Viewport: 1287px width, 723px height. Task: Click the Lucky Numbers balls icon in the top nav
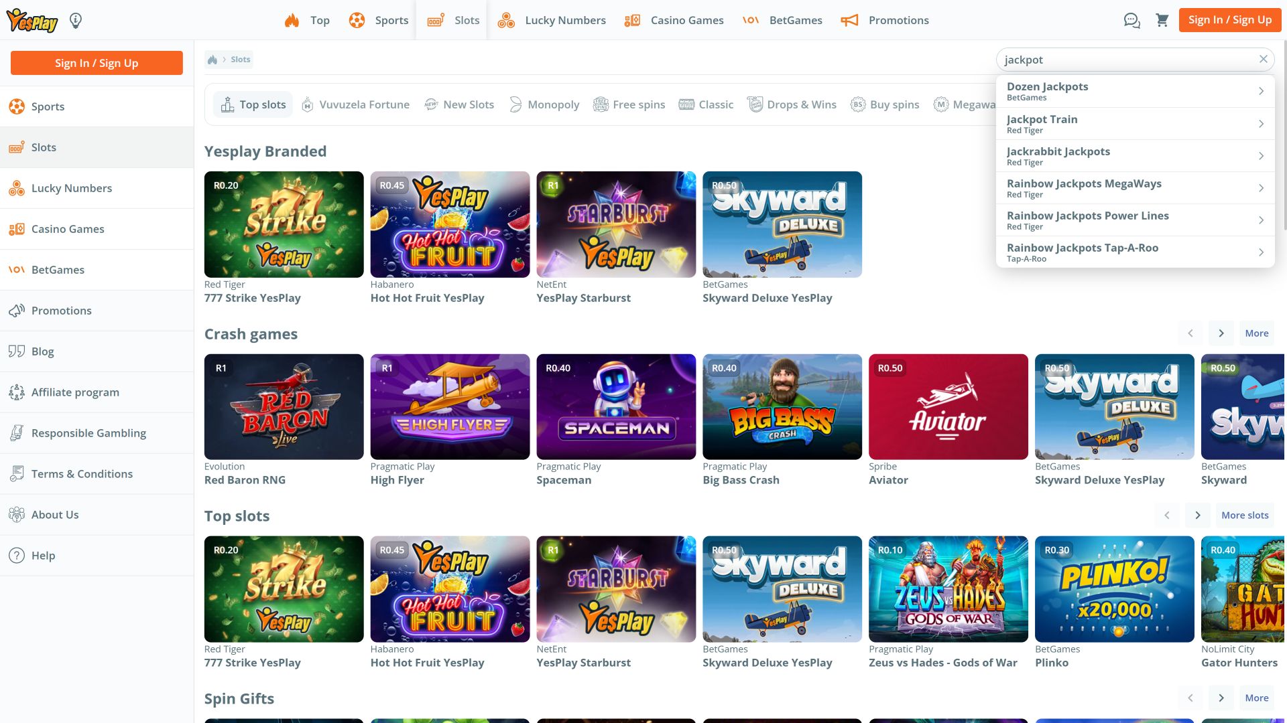tap(506, 20)
